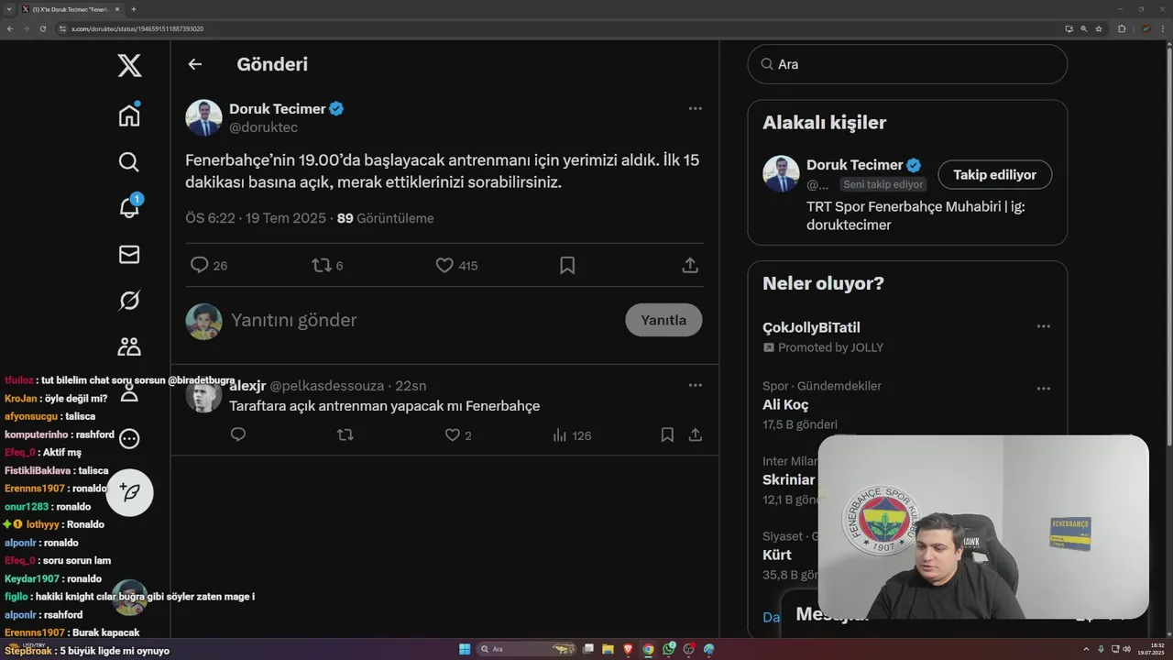
Task: Open more options on Doruk Tecimer's post
Action: tap(696, 108)
